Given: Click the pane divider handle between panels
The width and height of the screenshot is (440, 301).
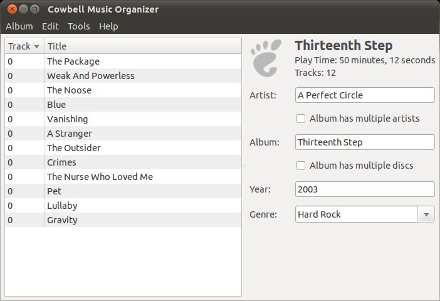Looking at the screenshot, I should [244, 167].
